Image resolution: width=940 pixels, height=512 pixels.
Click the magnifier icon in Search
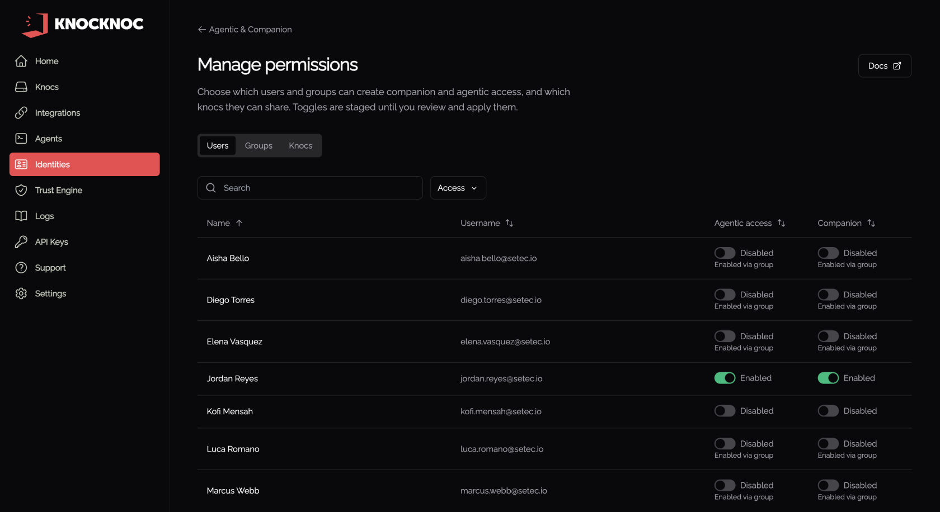211,188
